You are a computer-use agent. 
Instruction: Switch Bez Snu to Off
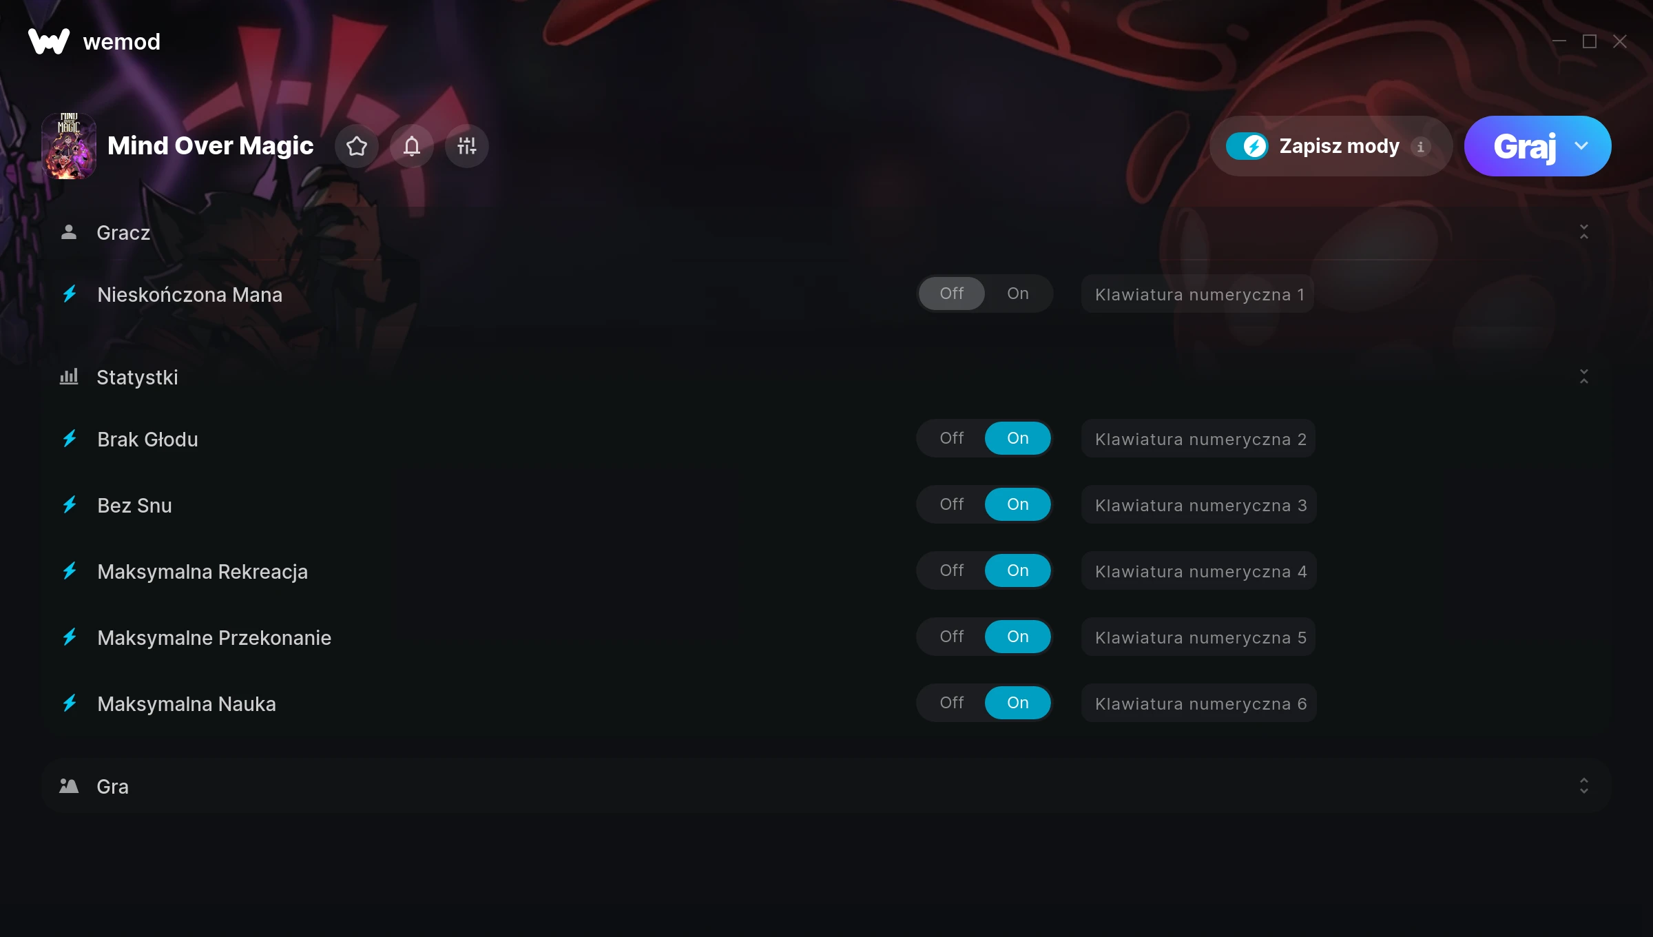952,504
